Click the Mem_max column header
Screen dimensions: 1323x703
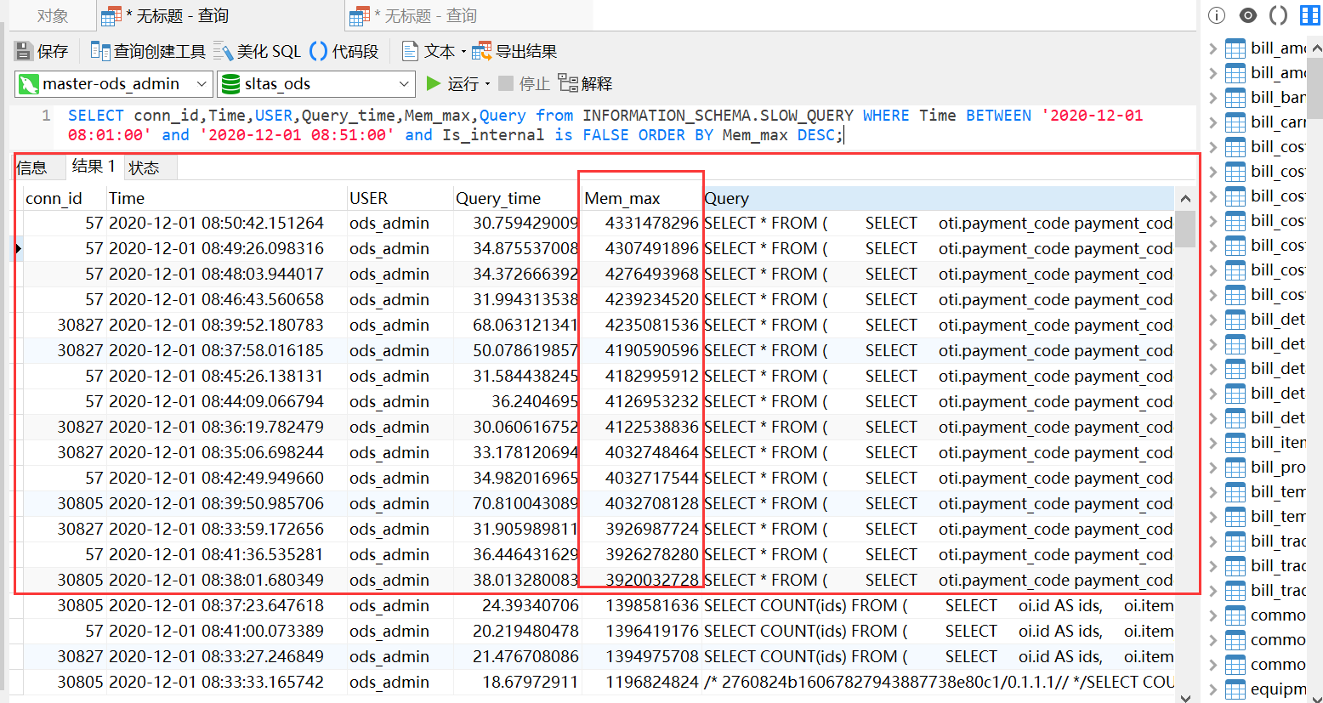[622, 198]
